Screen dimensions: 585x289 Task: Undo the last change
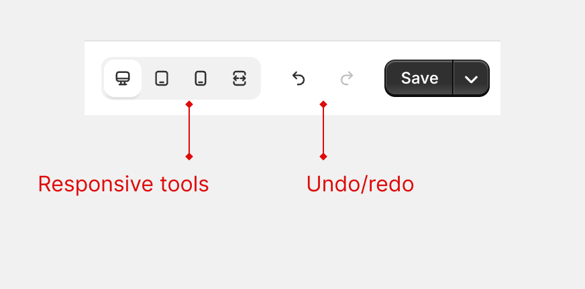[x=299, y=78]
